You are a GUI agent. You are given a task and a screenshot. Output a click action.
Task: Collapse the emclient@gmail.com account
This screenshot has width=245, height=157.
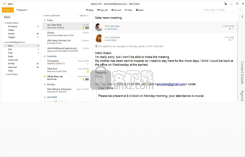click(x=5, y=42)
